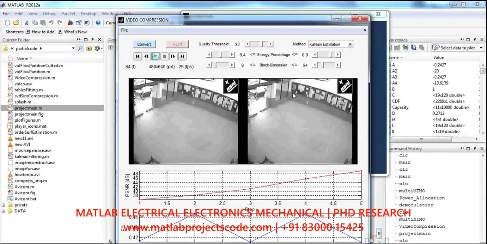
Task: Click the Value column header in Workspace
Action: [439, 58]
